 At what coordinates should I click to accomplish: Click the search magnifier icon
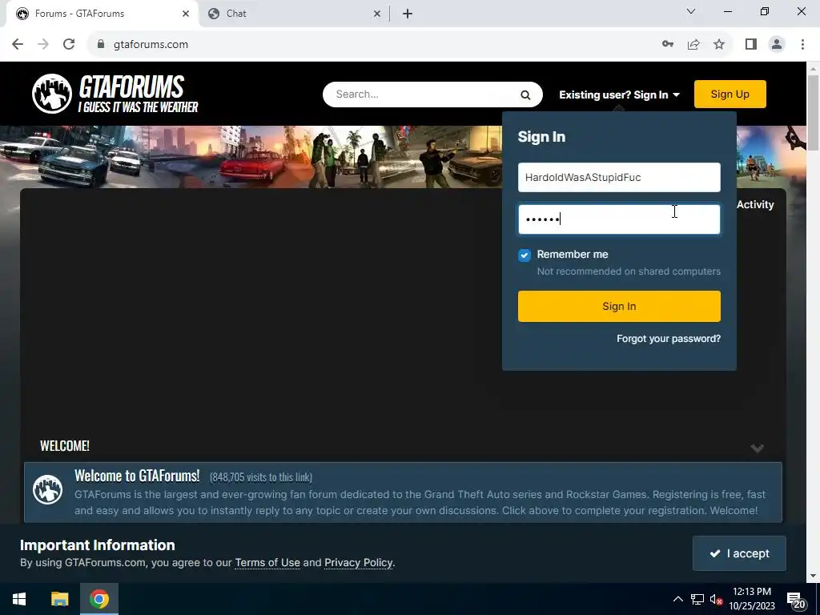(525, 94)
